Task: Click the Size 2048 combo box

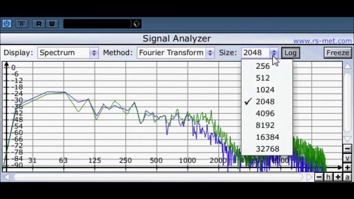Action: [260, 53]
